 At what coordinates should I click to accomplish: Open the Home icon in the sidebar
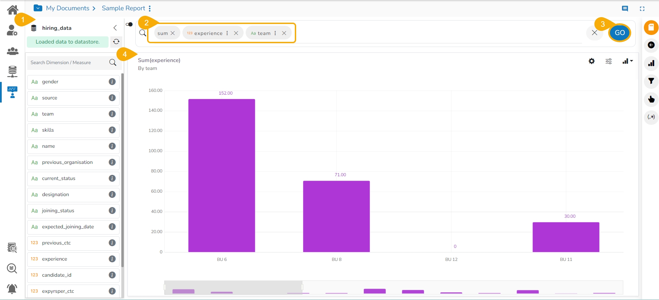(13, 10)
